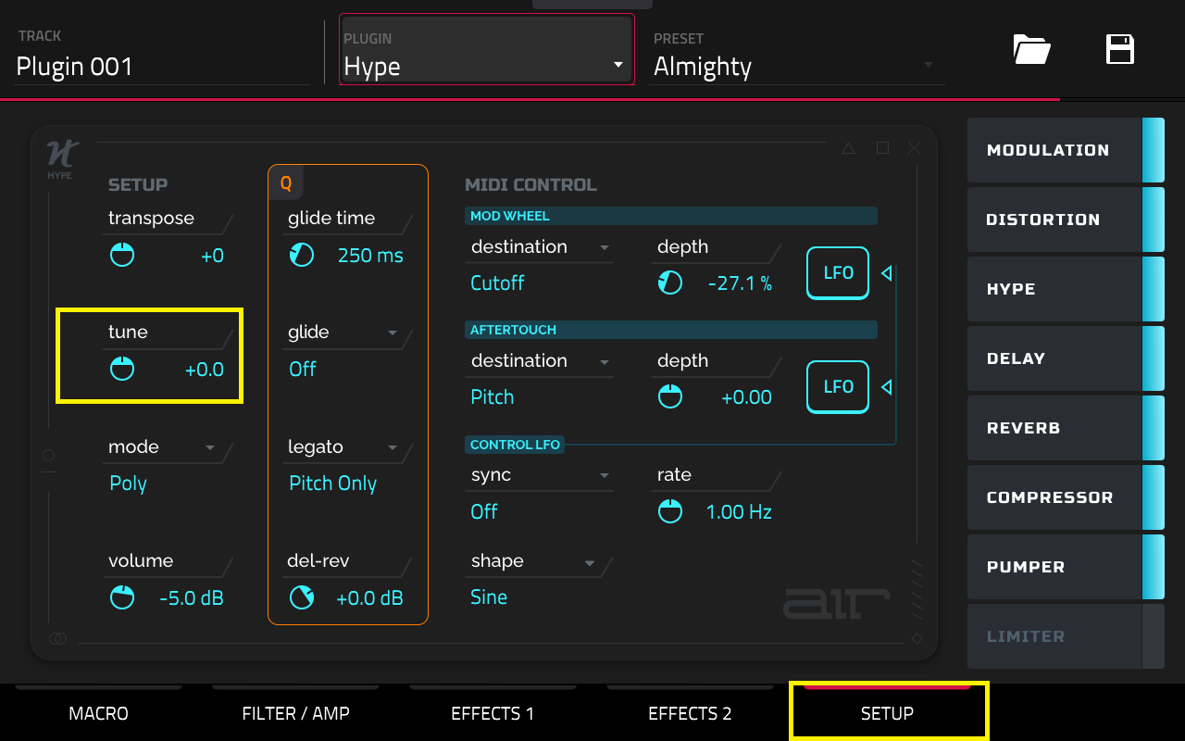
Task: Click the Pitch Only legato value
Action: pyautogui.click(x=333, y=484)
